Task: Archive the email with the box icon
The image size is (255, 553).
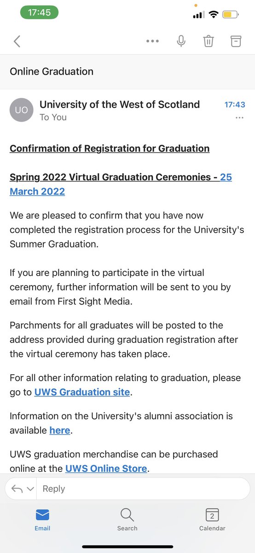Action: pyautogui.click(x=236, y=41)
